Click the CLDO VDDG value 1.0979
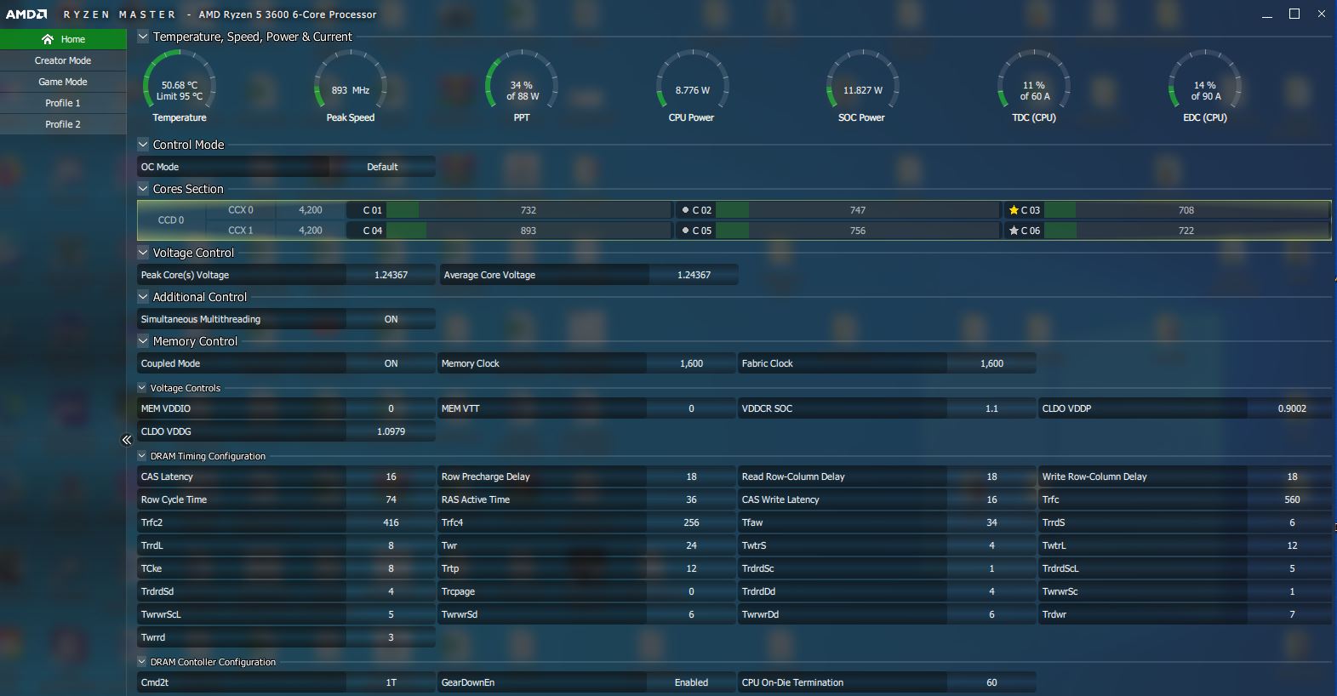 391,431
